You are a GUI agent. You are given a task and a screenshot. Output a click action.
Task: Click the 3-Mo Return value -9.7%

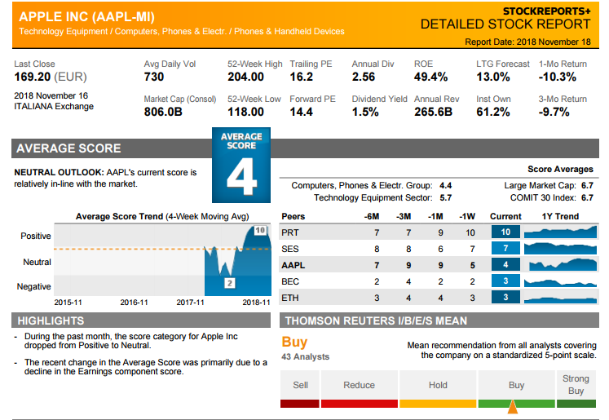click(554, 112)
